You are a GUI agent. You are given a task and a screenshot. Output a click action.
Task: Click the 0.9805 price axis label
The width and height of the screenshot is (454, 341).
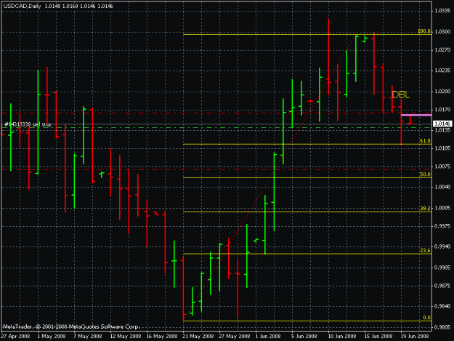442,327
